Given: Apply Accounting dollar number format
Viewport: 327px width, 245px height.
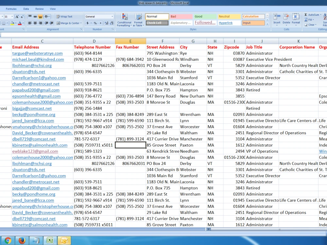Looking at the screenshot, I should [88, 23].
